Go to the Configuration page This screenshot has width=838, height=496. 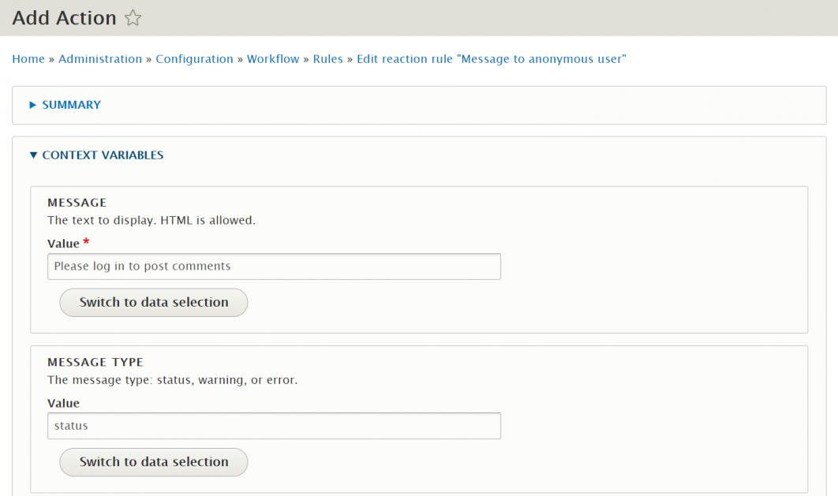click(194, 58)
